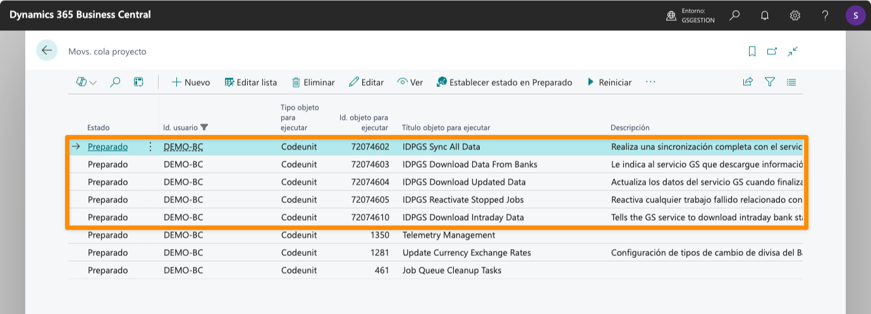Open the Preparado link in first row
This screenshot has height=314, width=871.
107,147
